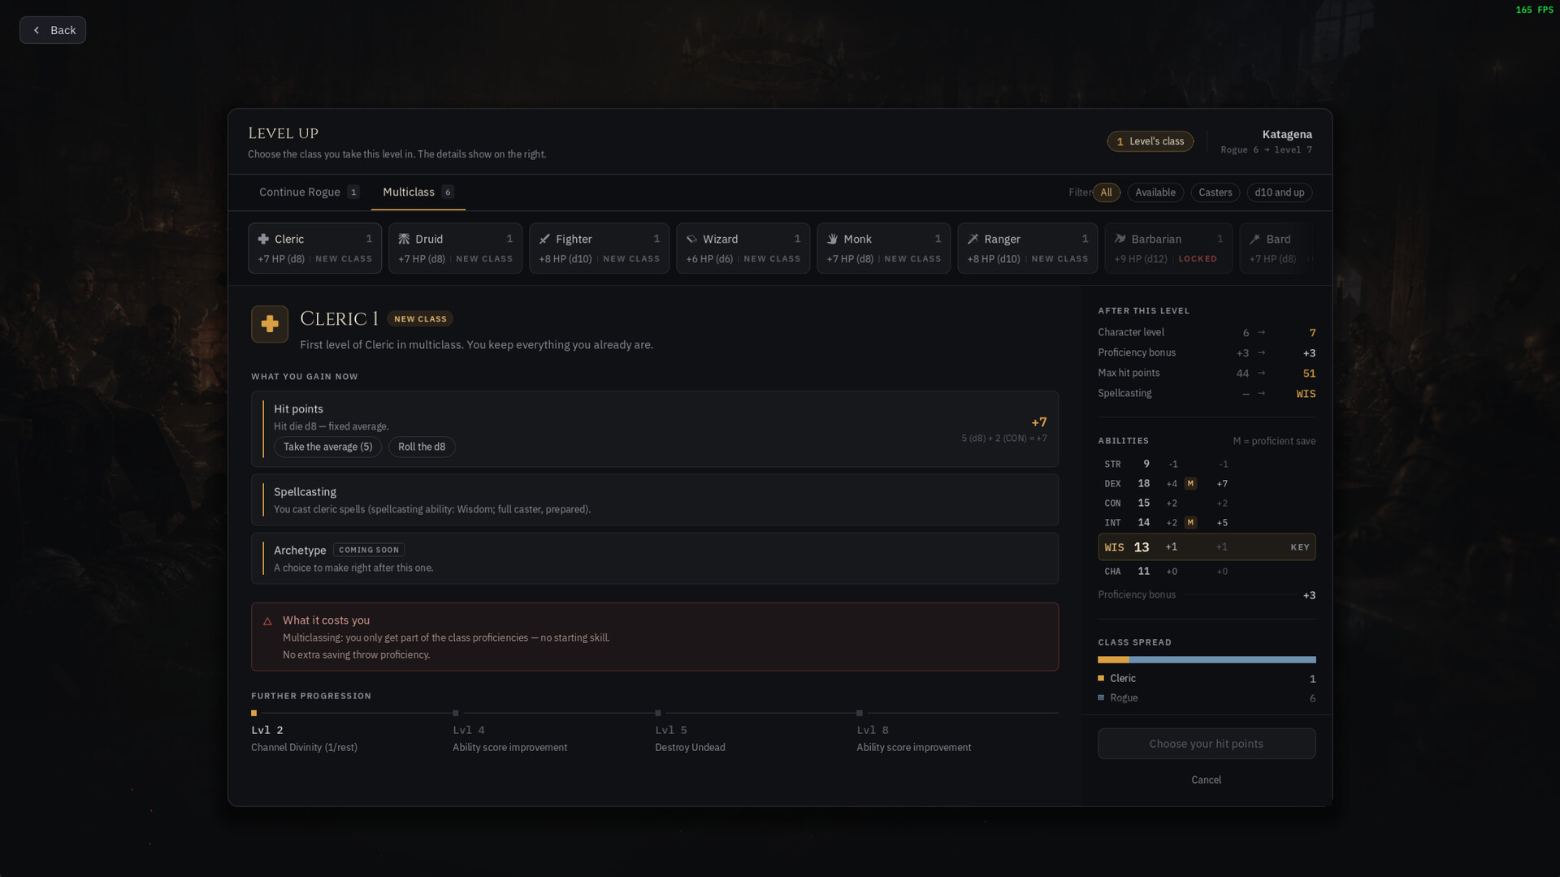Click the NEW CLASS badge beside Cleric I
1560x877 pixels.
(420, 319)
